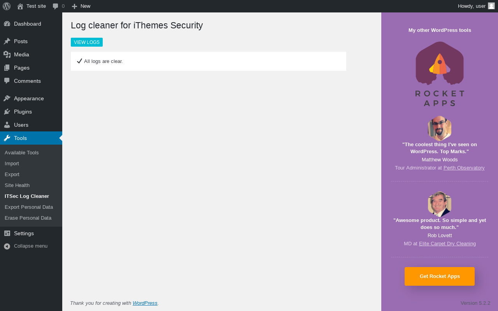The height and width of the screenshot is (311, 498).
Task: Click the Version 5.2.2 text
Action: tap(475, 303)
